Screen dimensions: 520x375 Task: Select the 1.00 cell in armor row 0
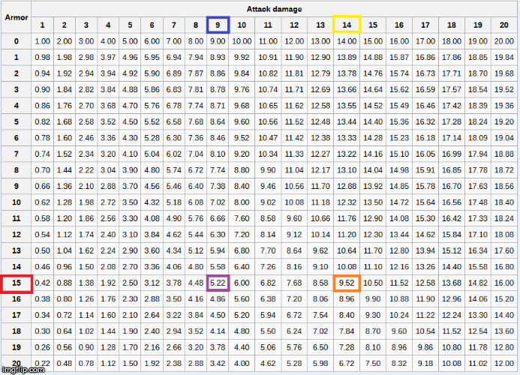pos(43,40)
